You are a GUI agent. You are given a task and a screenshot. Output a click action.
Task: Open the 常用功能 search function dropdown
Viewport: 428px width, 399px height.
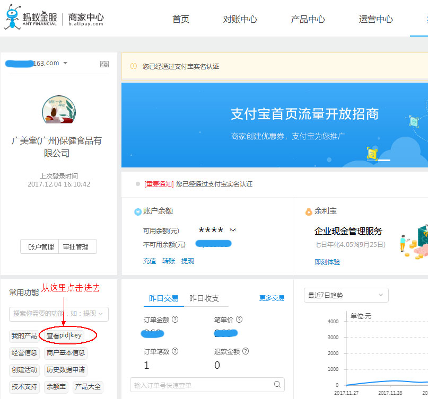tap(59, 314)
